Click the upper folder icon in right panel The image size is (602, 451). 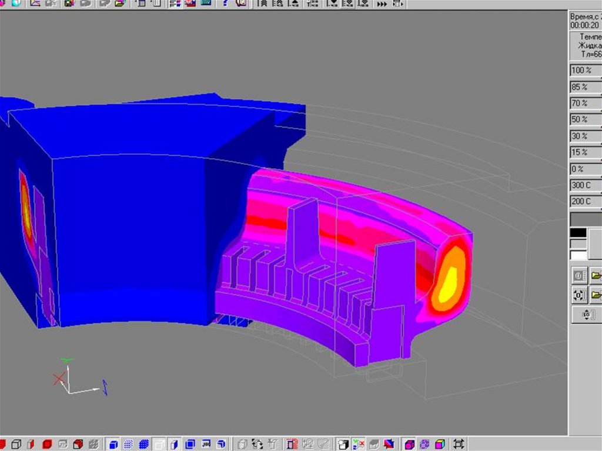pos(596,275)
